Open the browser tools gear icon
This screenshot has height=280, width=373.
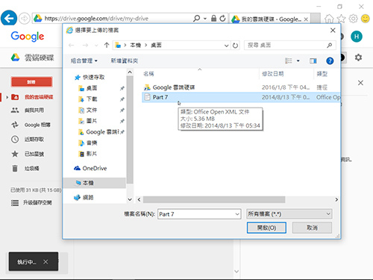353,19
